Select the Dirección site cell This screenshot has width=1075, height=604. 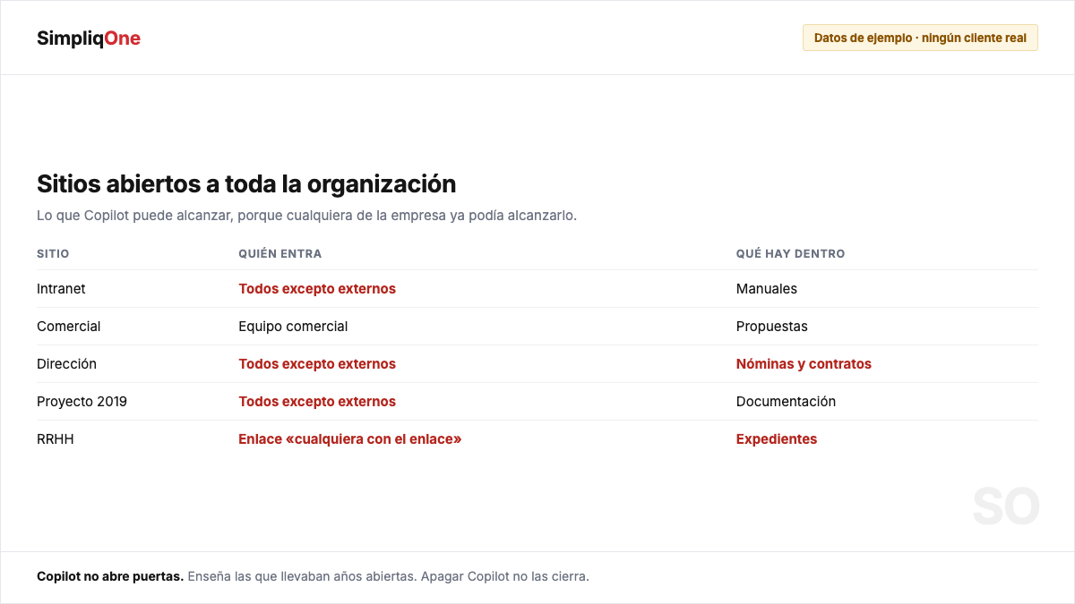click(x=66, y=364)
